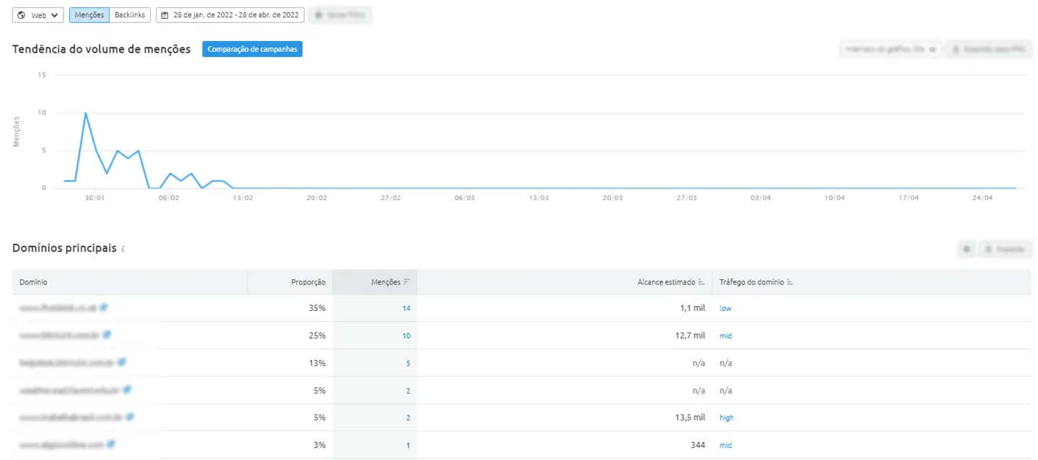Image resolution: width=1038 pixels, height=460 pixels.
Task: Click the 13/02 date on chart axis
Action: point(243,197)
